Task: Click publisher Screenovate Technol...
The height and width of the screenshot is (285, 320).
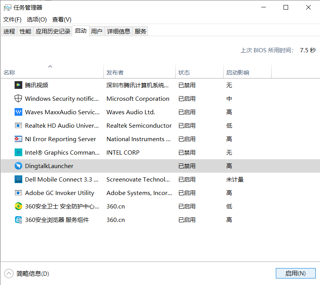Action: coord(138,180)
